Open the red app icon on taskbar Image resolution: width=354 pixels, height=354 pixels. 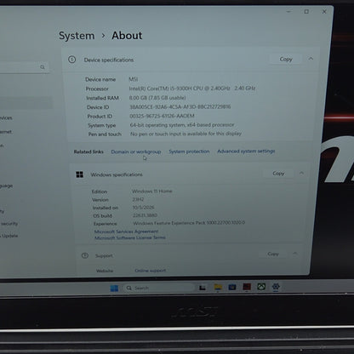[247, 287]
